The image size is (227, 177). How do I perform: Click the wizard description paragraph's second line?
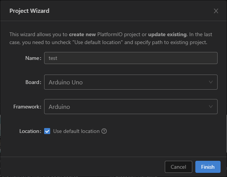[108, 43]
